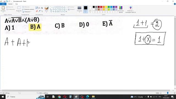
Task: Click the rectangular Select tool icon
Action: [19, 8]
